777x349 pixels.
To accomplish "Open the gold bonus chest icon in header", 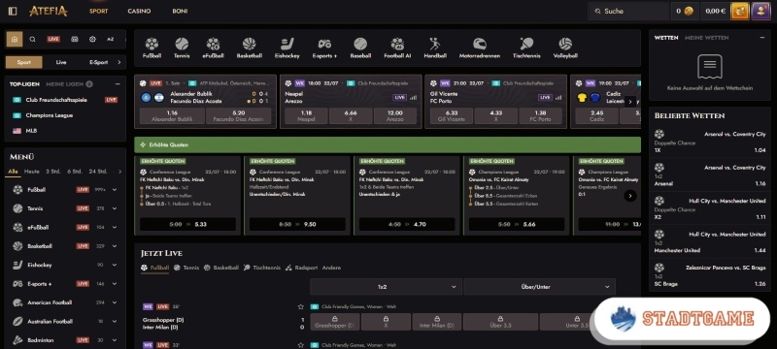I will point(740,11).
